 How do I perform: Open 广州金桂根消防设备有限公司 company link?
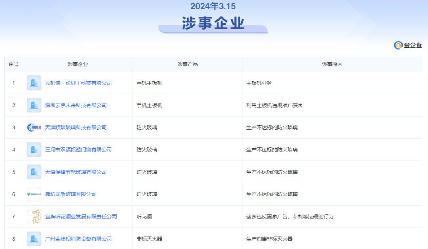pyautogui.click(x=78, y=239)
